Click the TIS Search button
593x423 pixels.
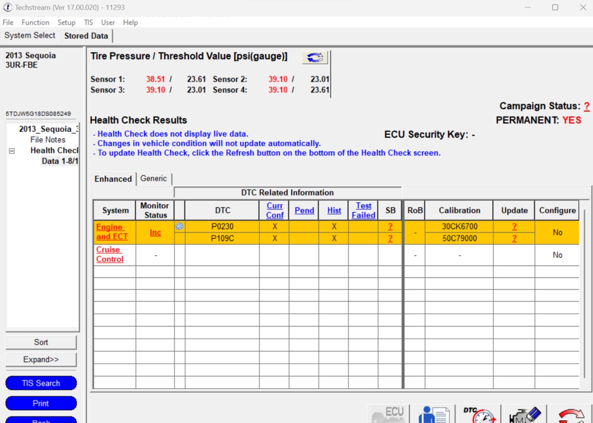(x=41, y=383)
